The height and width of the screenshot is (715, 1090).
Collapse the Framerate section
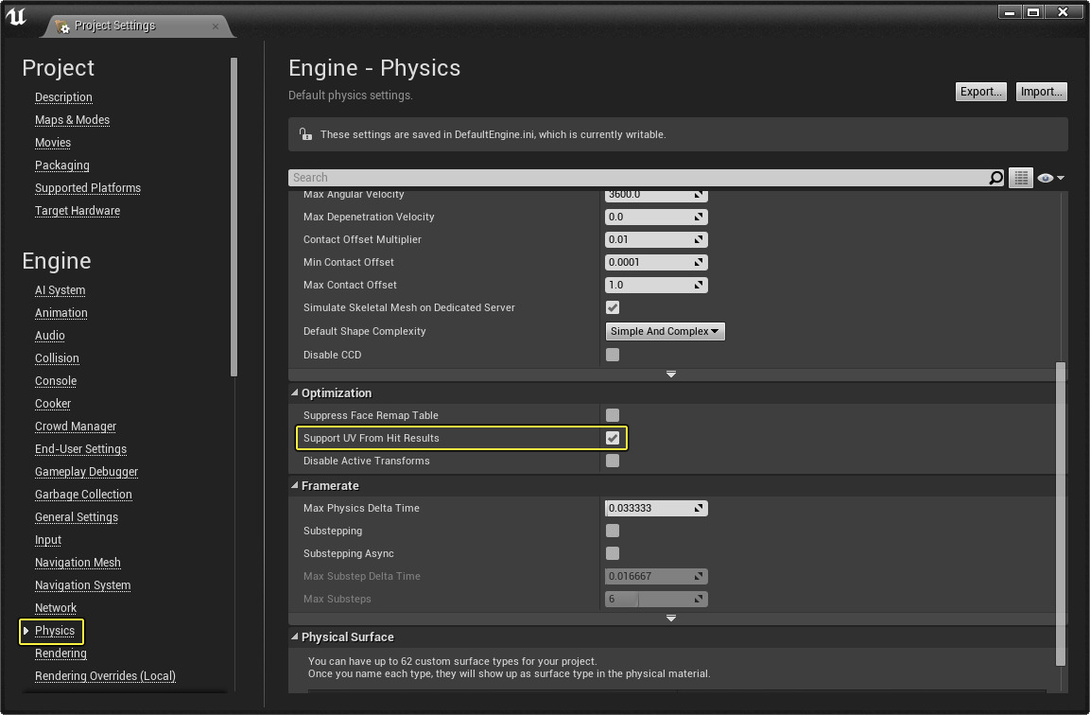tap(294, 486)
